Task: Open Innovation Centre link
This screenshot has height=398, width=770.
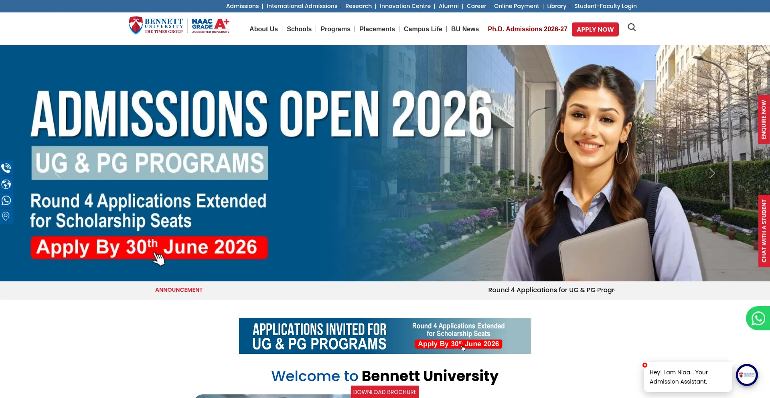Action: (405, 6)
